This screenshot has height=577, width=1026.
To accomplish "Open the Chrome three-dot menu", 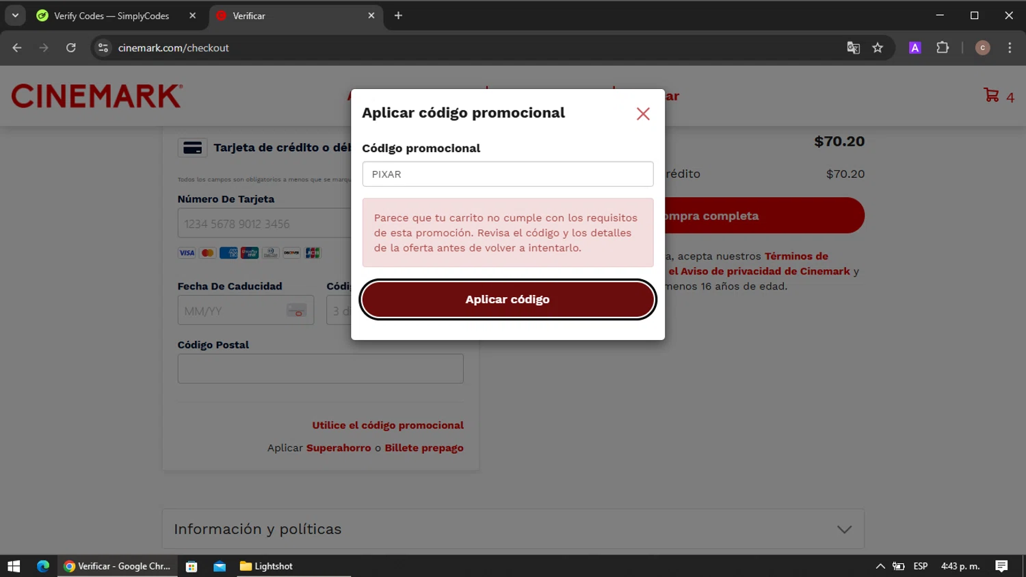I will (x=1010, y=48).
